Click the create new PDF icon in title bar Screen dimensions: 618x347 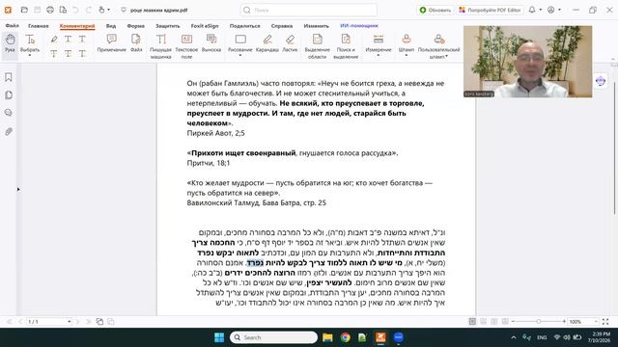click(x=63, y=10)
